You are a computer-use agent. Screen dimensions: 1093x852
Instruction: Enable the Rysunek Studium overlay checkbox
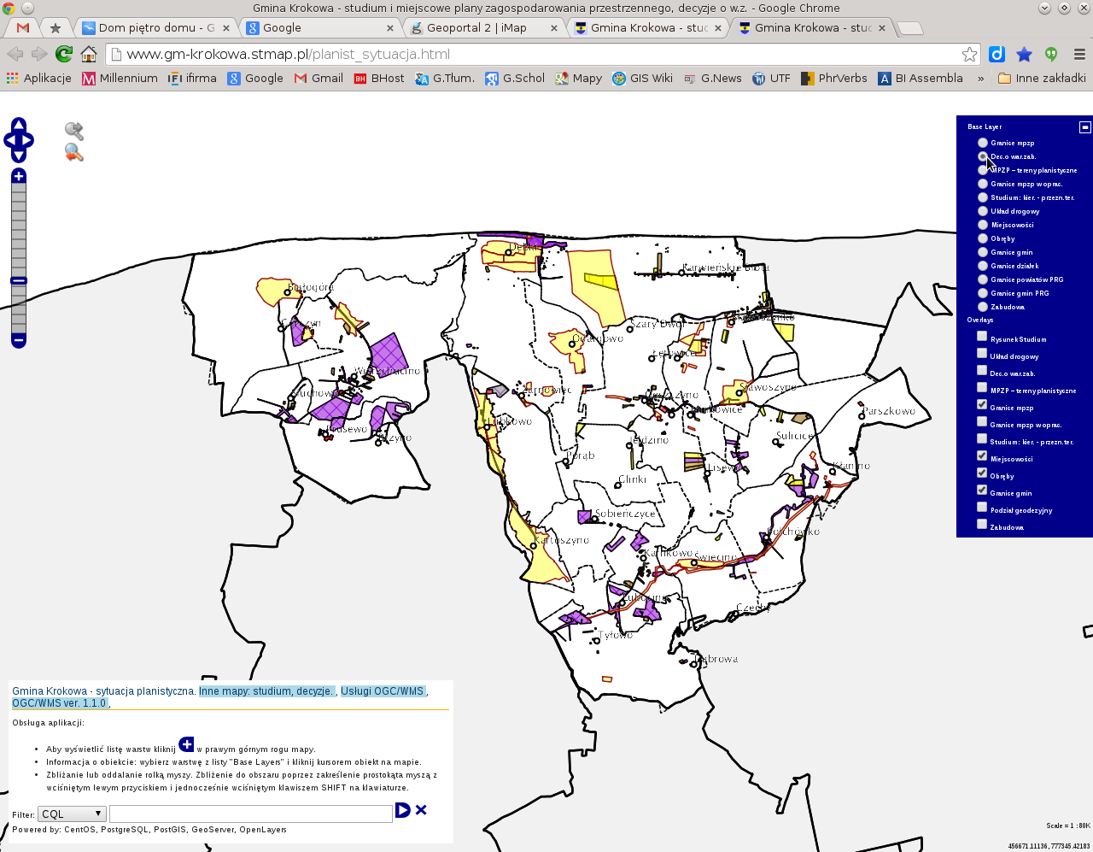(x=982, y=336)
